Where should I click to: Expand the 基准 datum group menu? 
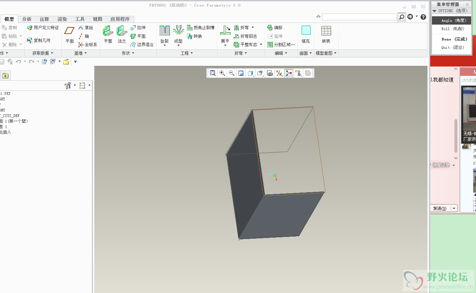pyautogui.click(x=80, y=53)
